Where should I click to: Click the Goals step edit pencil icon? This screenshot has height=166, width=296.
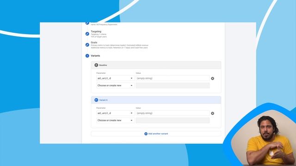tap(87, 45)
